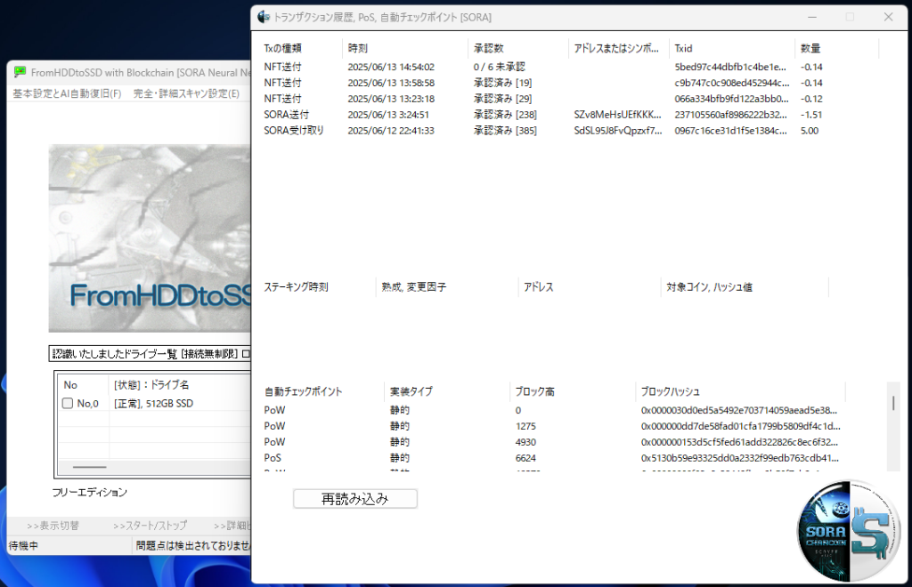
Task: Click Txid c9b747c0c908ed452944c...
Action: coord(732,83)
